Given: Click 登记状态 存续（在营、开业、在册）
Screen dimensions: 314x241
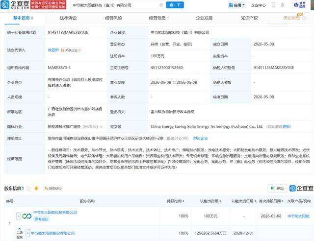Looking at the screenshot, I should tap(172, 44).
